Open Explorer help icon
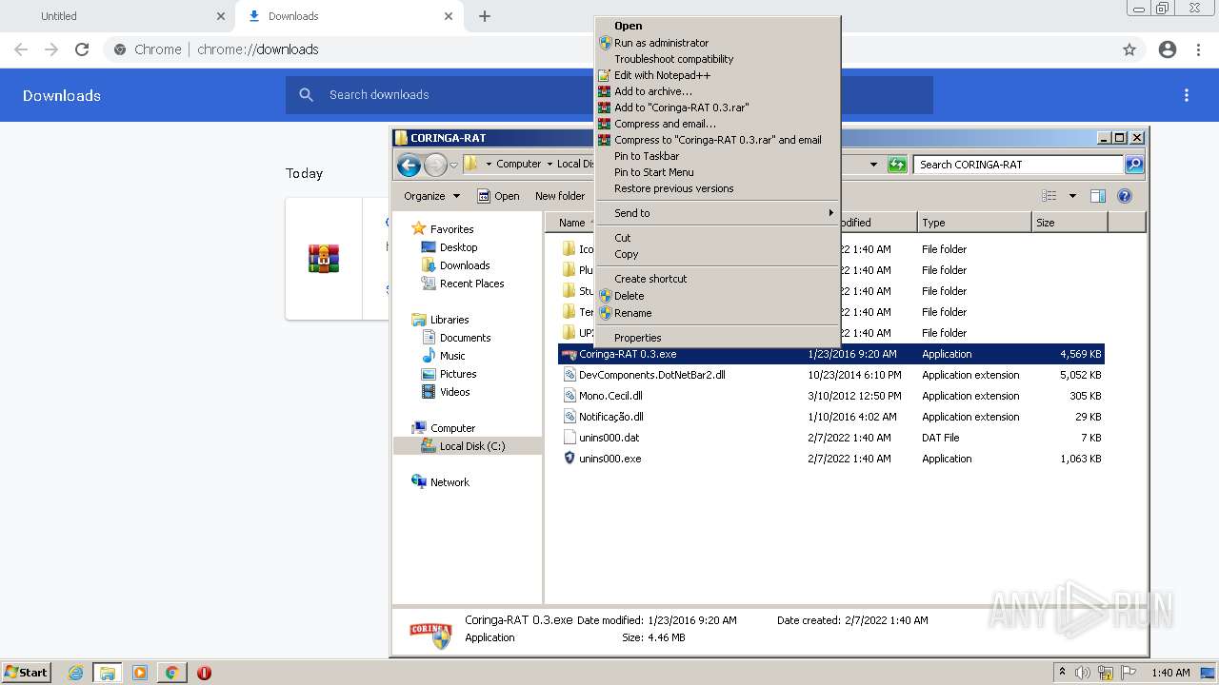The image size is (1219, 685). [1124, 196]
